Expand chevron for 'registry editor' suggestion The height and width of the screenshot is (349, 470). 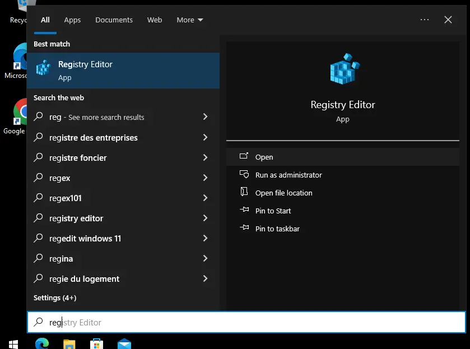[x=206, y=218]
